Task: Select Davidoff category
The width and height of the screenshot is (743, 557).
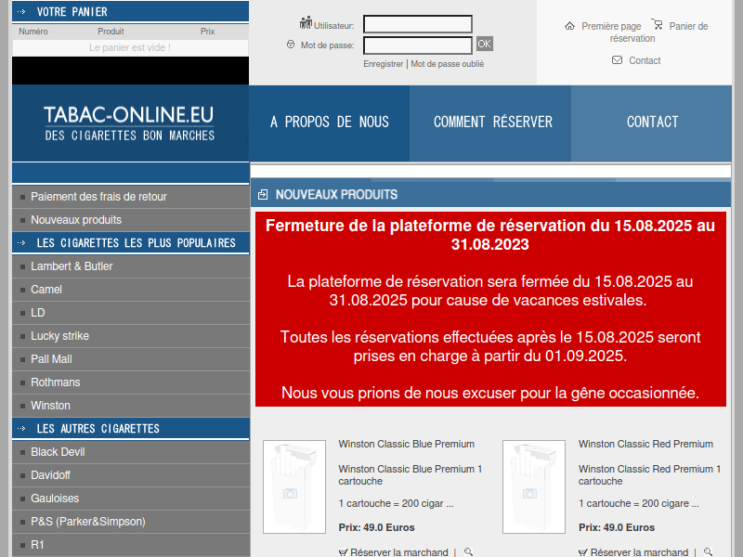Action: (131, 475)
